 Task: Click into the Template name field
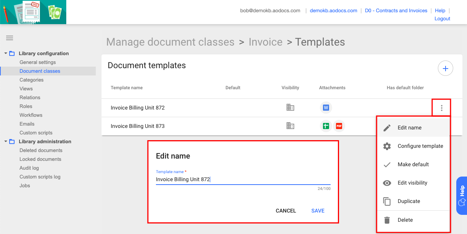point(243,179)
